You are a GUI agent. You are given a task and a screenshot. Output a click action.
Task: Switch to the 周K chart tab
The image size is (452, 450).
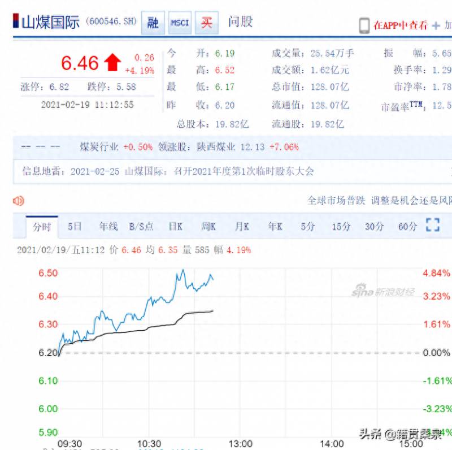click(x=208, y=227)
